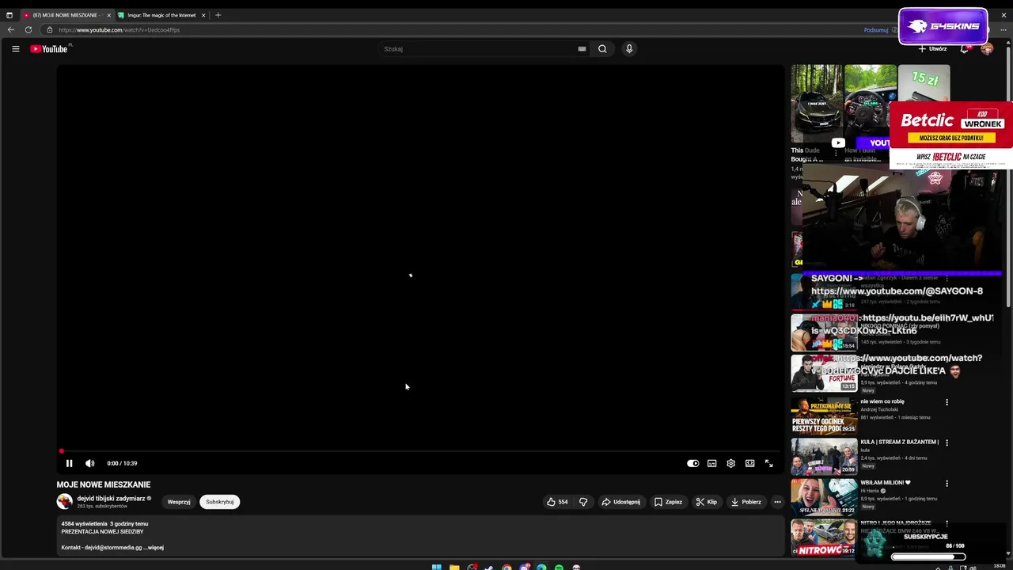Click the search magnifier button
The width and height of the screenshot is (1013, 570).
pos(602,49)
